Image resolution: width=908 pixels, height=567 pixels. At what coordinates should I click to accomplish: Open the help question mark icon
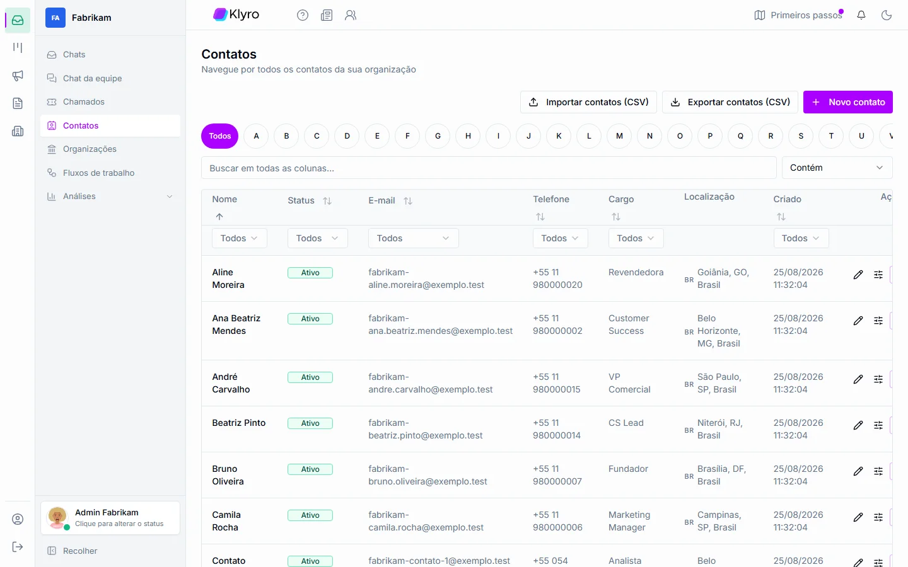(303, 15)
